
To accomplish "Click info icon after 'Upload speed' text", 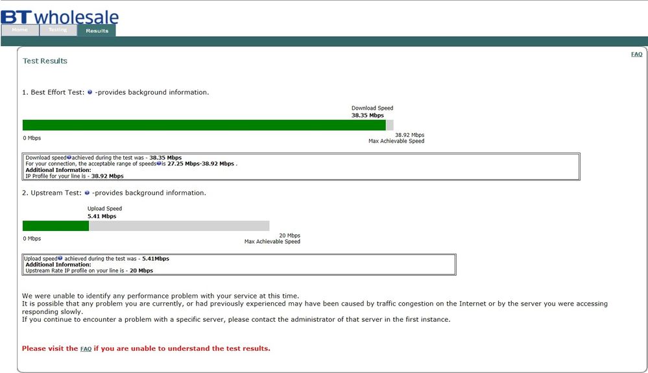I will [60, 258].
